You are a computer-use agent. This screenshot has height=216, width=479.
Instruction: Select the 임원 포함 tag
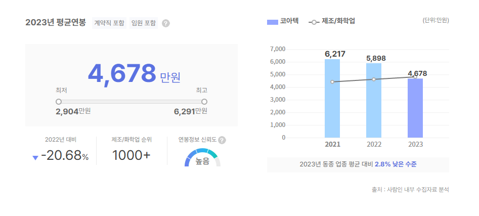point(144,23)
